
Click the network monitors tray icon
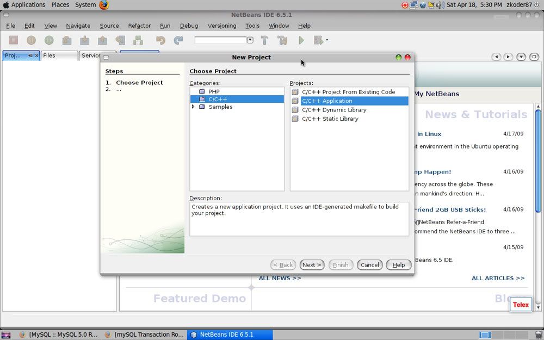click(x=413, y=5)
